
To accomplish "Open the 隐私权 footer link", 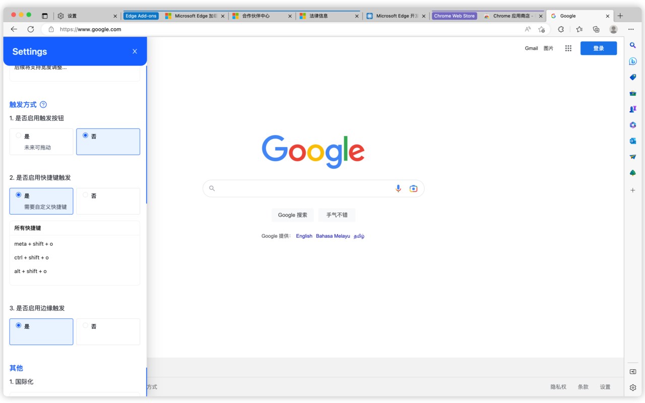I will 558,387.
